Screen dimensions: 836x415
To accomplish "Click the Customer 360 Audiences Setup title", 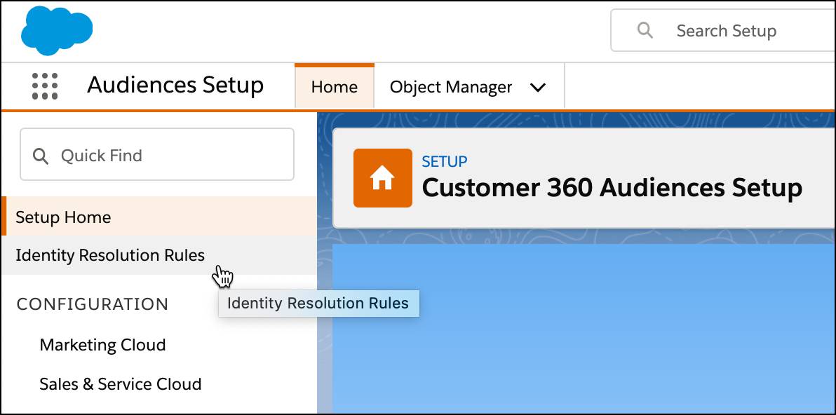I will click(x=612, y=188).
